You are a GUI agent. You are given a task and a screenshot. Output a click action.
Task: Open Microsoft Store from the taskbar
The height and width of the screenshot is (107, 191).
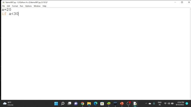coord(102,103)
